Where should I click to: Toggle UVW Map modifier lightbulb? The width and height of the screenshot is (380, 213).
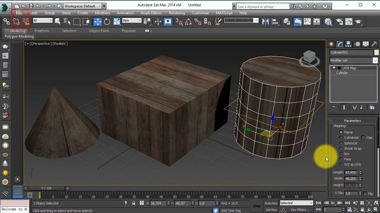pos(334,68)
